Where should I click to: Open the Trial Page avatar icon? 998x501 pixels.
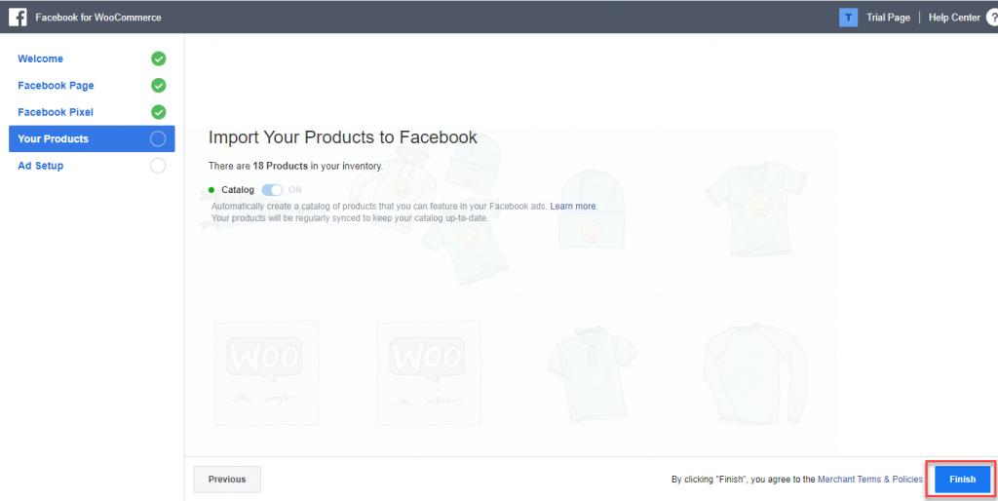849,18
